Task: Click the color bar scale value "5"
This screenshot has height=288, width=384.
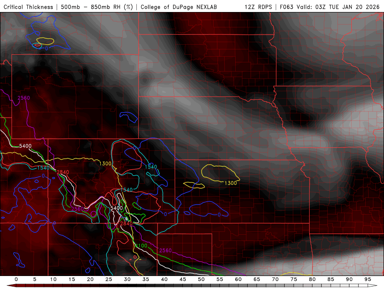Action: (35, 279)
